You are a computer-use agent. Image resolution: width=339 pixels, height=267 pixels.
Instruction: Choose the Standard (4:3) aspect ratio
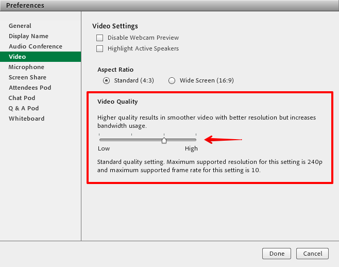[106, 80]
